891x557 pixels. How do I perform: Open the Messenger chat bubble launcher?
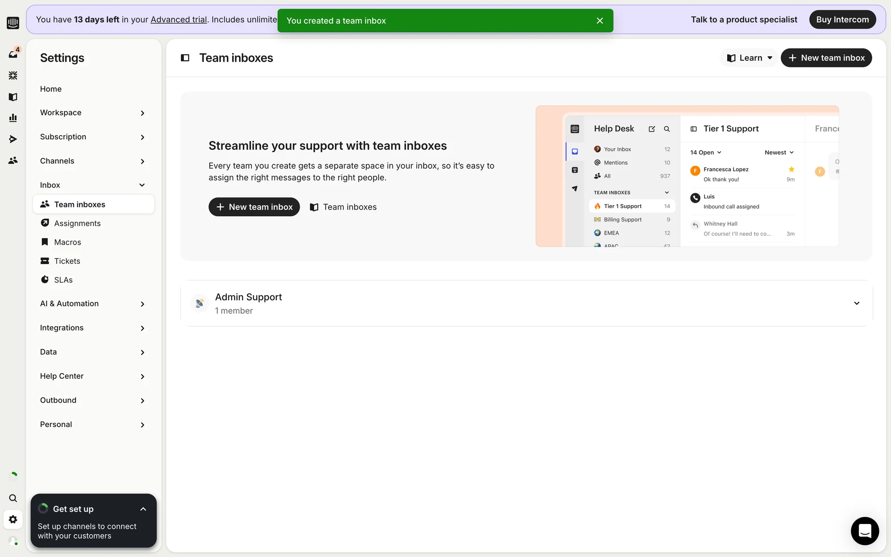(865, 531)
